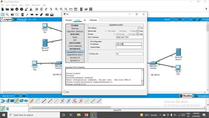Select the Connections lightning category icon
Image resolution: width=209 pixels, height=118 pixels.
coord(17,101)
